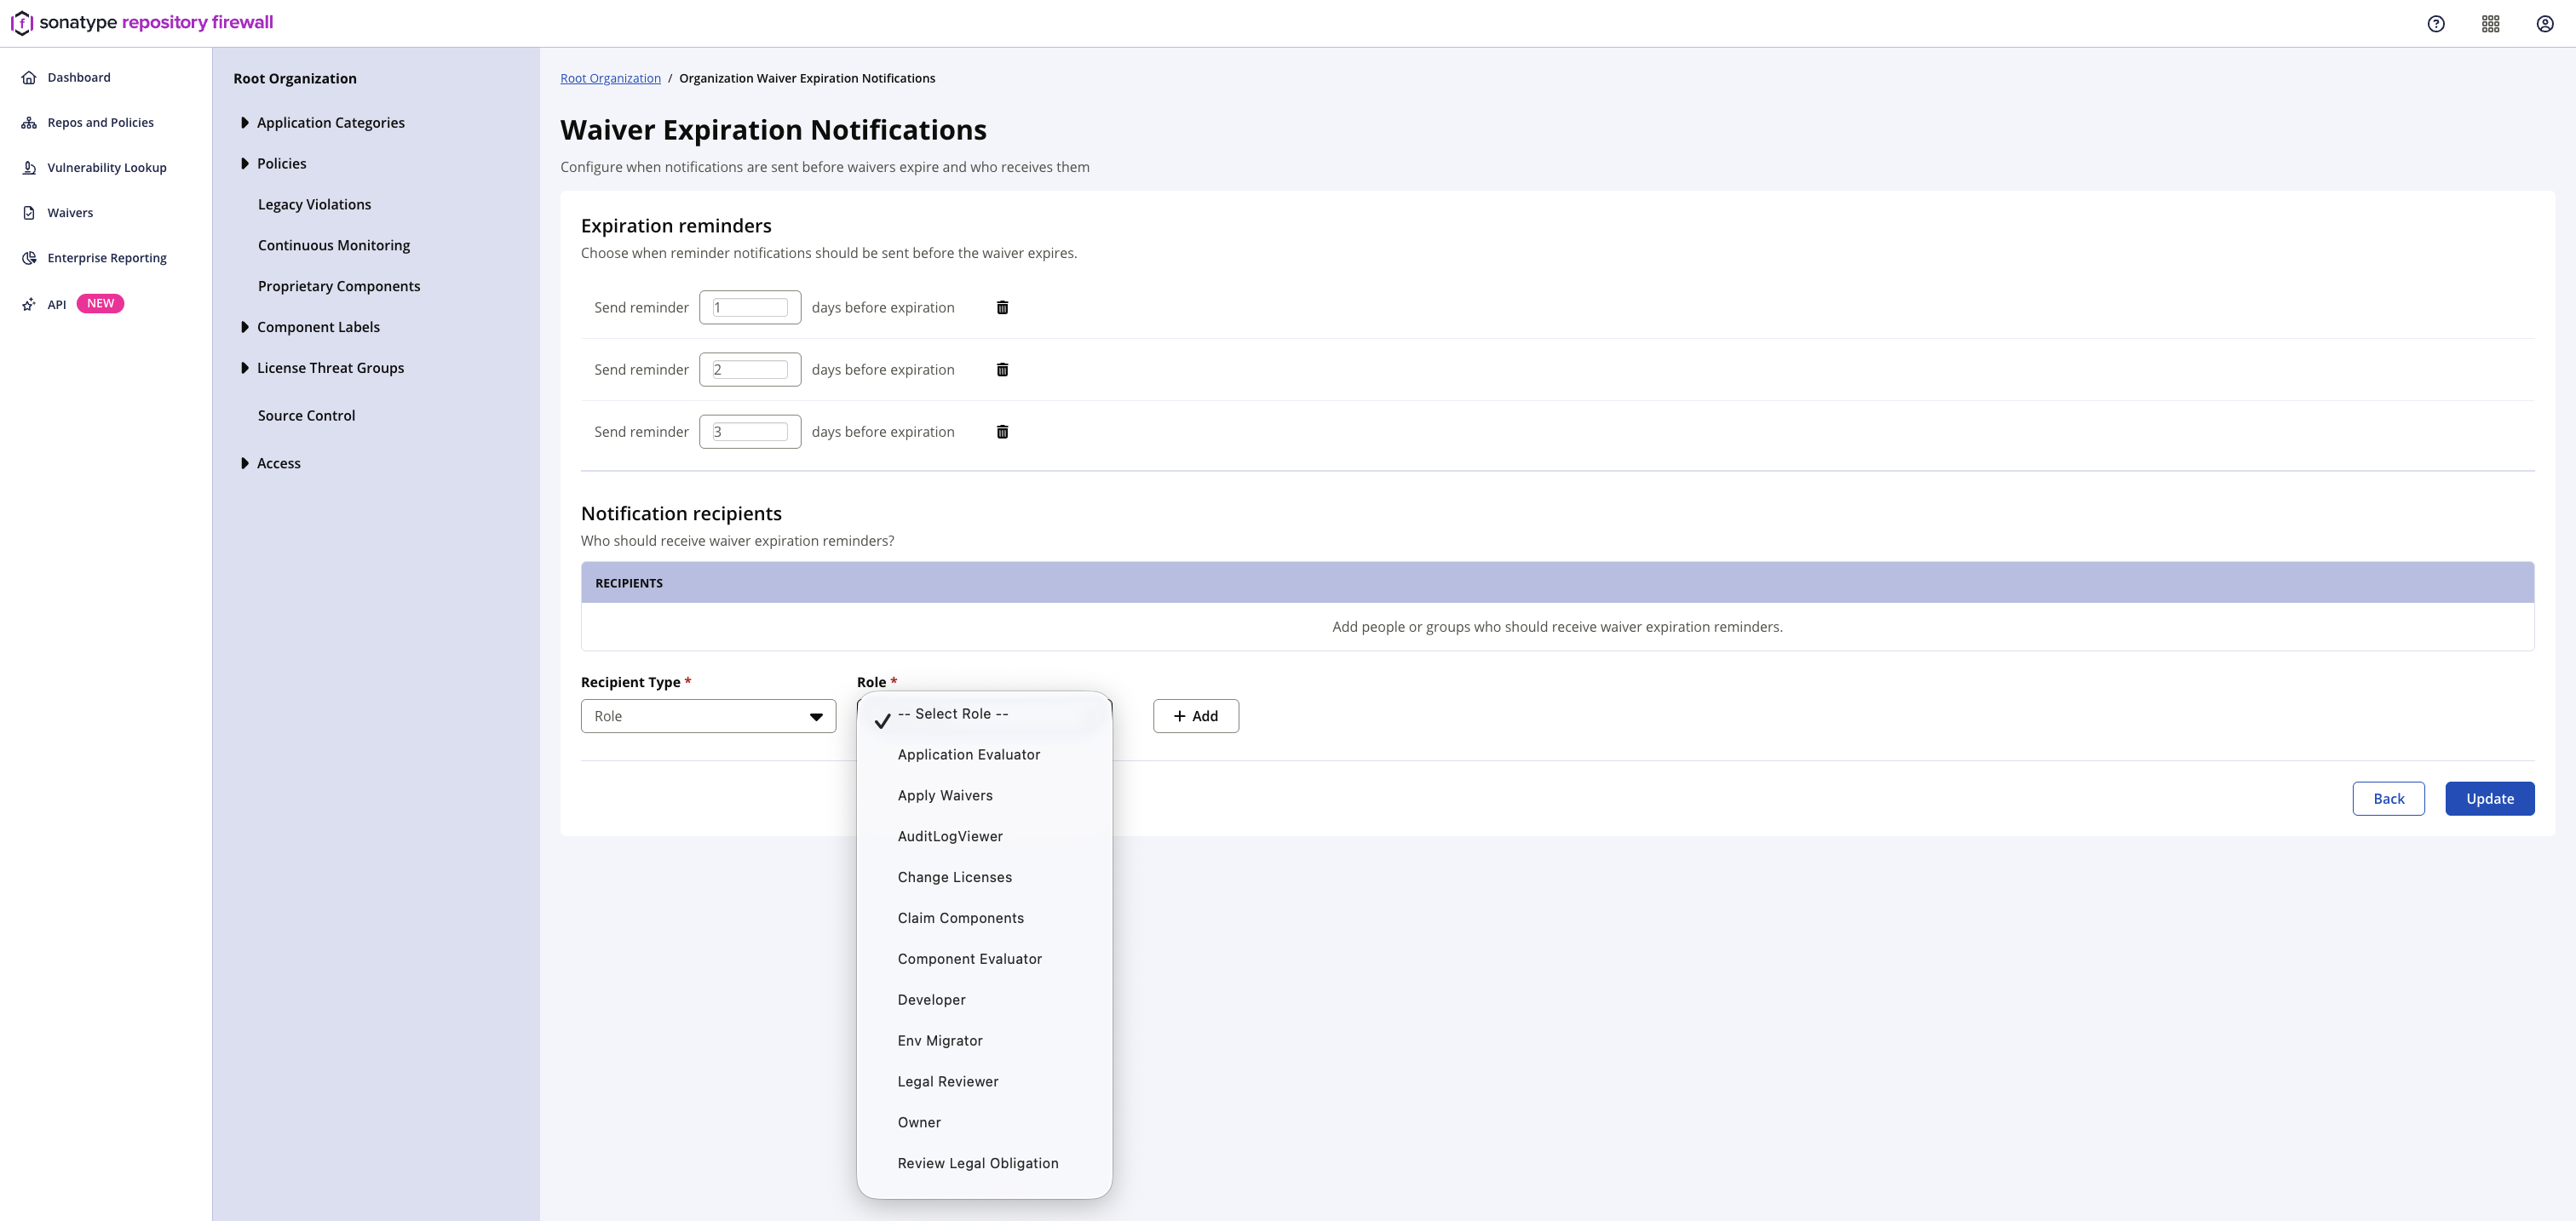Pick Claim Components role

pos(984,918)
